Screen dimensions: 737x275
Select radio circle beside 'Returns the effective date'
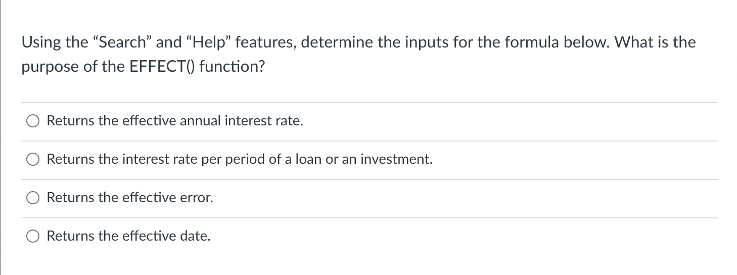click(33, 237)
